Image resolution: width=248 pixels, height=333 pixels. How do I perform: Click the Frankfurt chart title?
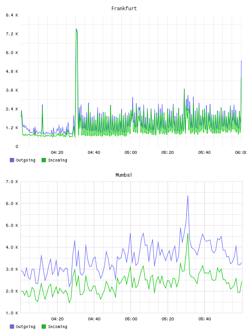coord(124,9)
